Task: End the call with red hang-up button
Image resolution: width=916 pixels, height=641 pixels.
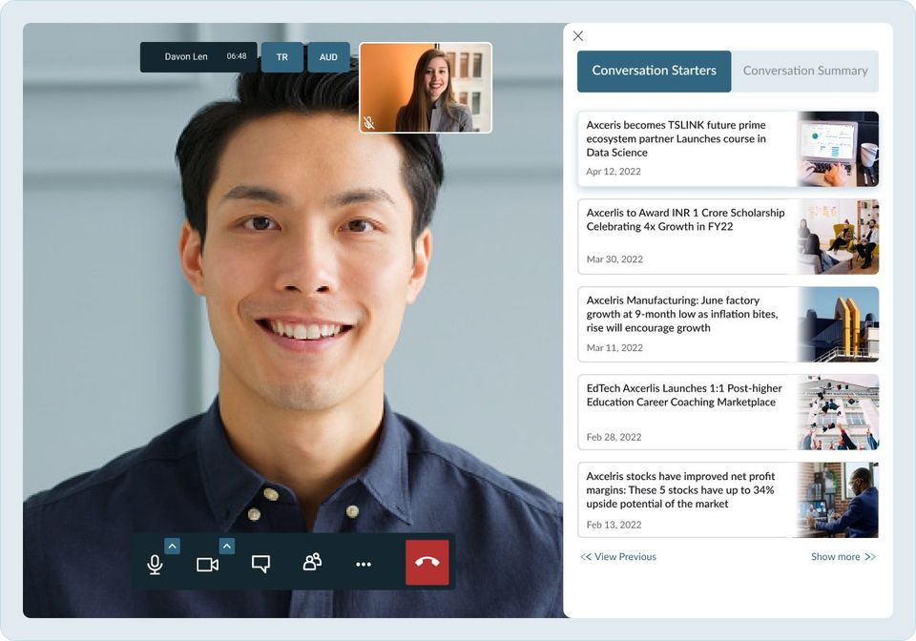Action: (x=427, y=562)
